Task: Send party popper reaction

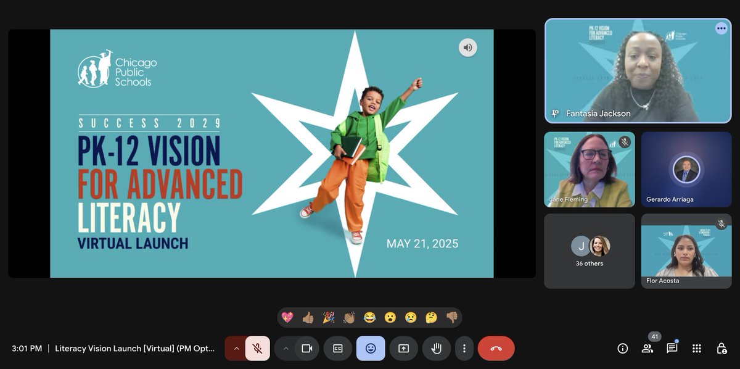Action: coord(329,318)
